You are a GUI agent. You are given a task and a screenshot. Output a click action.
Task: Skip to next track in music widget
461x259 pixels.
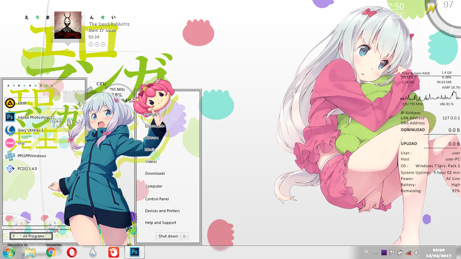click(x=103, y=44)
